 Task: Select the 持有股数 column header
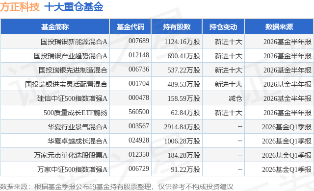click(177, 27)
